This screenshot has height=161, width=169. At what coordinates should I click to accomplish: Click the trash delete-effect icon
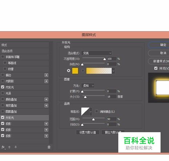point(49,147)
